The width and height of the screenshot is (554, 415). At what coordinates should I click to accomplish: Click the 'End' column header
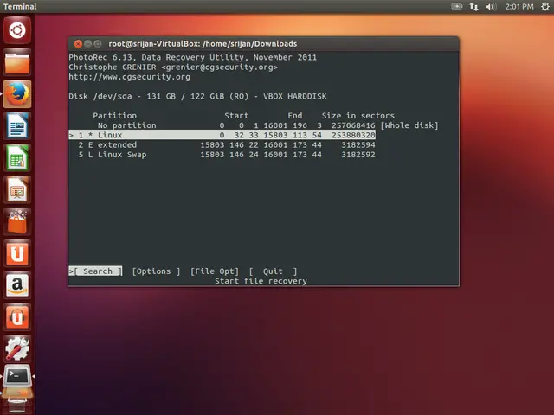click(x=295, y=115)
